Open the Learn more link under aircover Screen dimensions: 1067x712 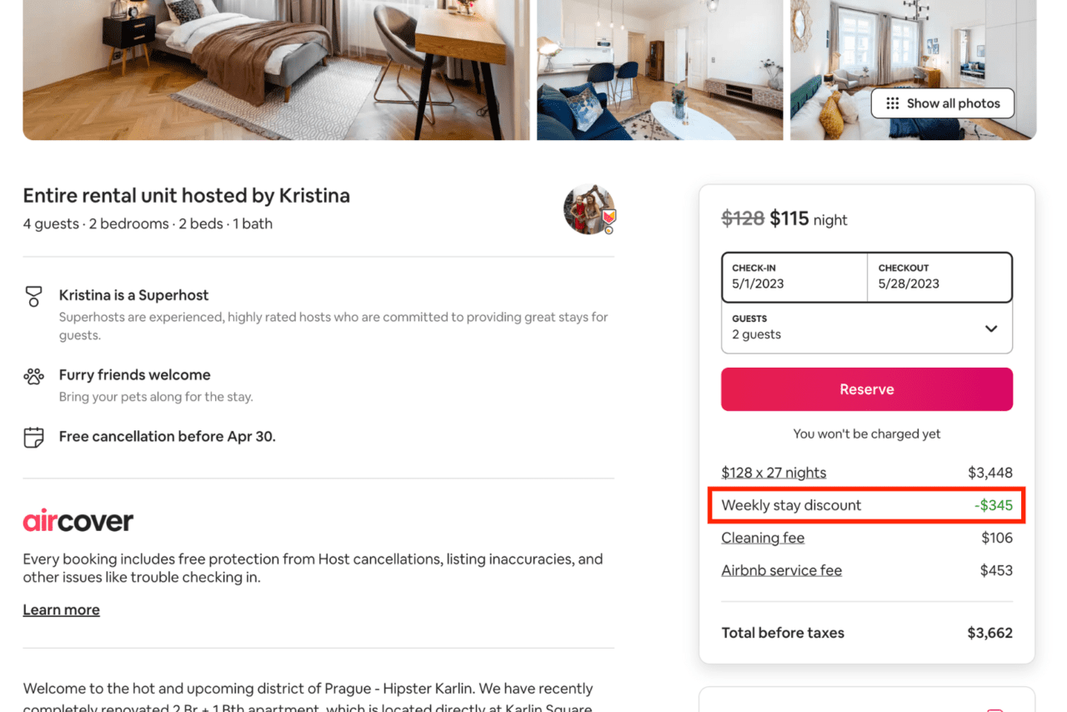pos(61,609)
